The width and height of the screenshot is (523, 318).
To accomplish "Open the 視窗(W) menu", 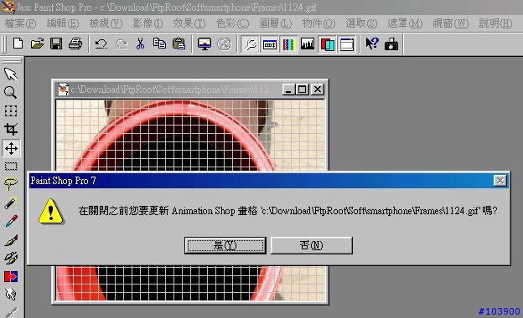I will [x=451, y=23].
